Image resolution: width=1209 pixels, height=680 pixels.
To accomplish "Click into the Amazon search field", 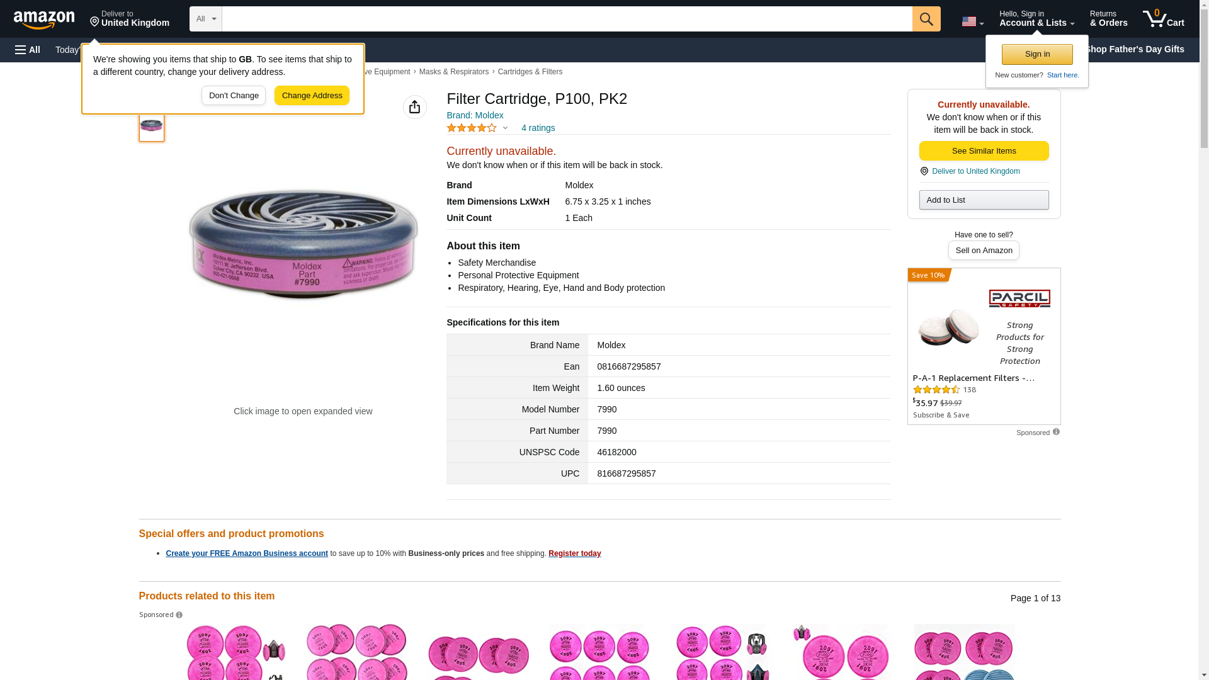I will [567, 19].
